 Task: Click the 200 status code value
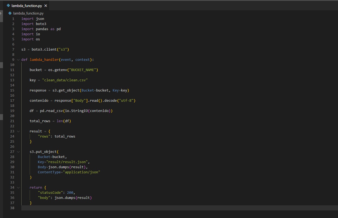pos(70,193)
